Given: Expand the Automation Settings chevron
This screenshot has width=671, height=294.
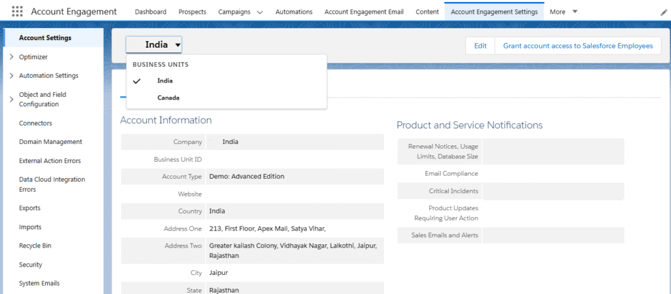Looking at the screenshot, I should [x=12, y=76].
